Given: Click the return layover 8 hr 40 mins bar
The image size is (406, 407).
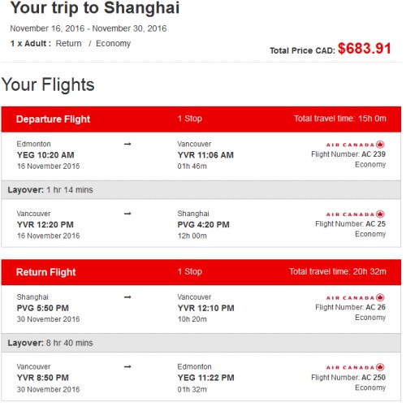Looking at the screenshot, I should (201, 343).
